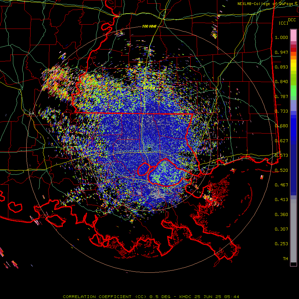Click the 0.360 scale value
Screen dimensions: 299x299
[x=281, y=214]
